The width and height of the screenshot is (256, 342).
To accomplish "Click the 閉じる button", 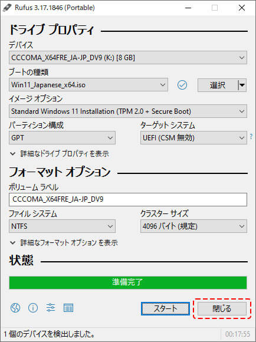I will click(x=222, y=308).
